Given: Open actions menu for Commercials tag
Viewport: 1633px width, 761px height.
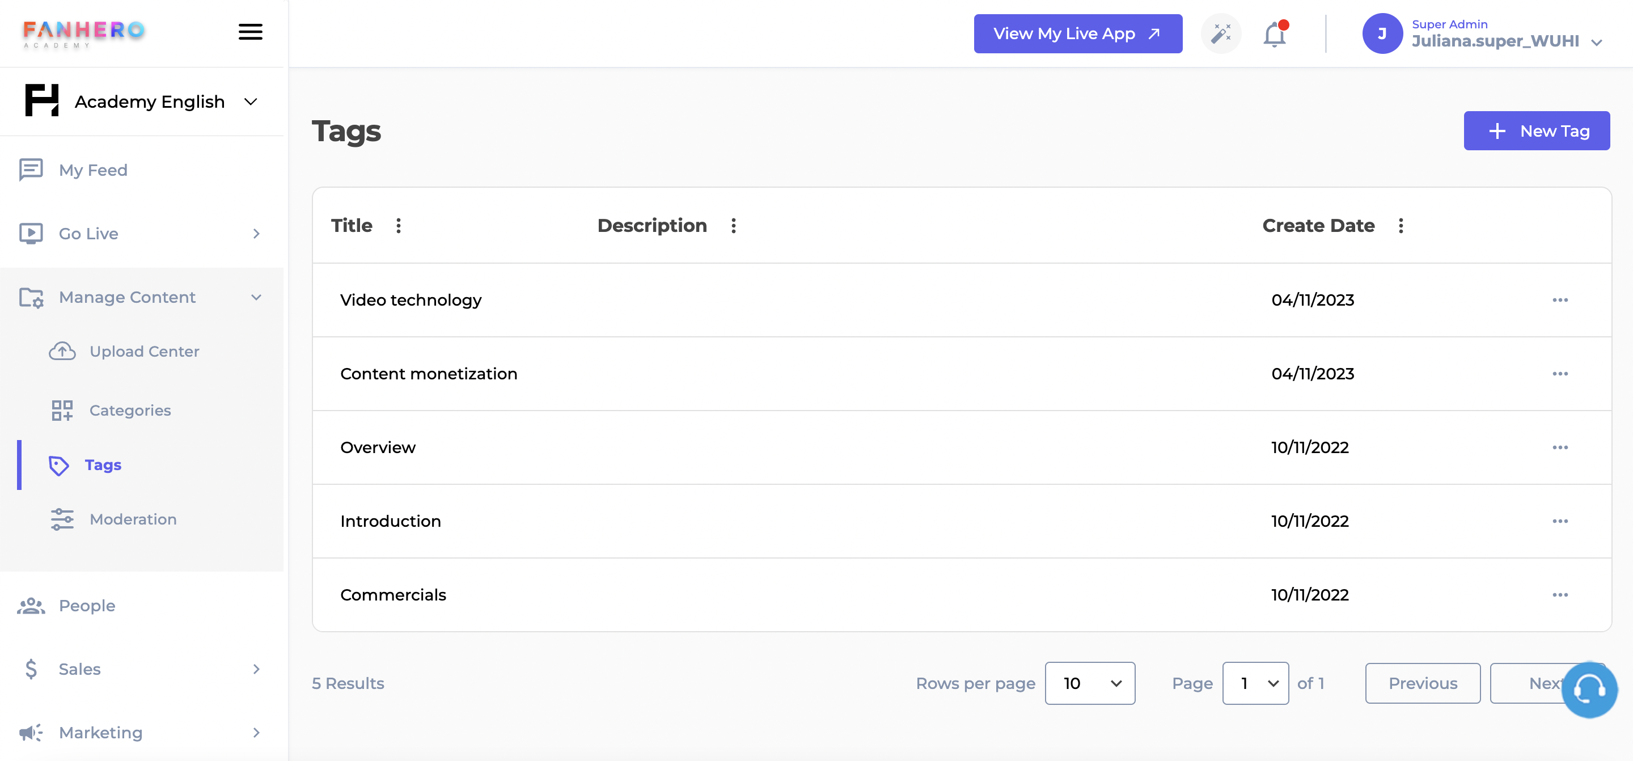Looking at the screenshot, I should (1560, 594).
